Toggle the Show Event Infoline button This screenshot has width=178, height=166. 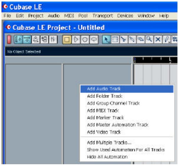(x=27, y=39)
